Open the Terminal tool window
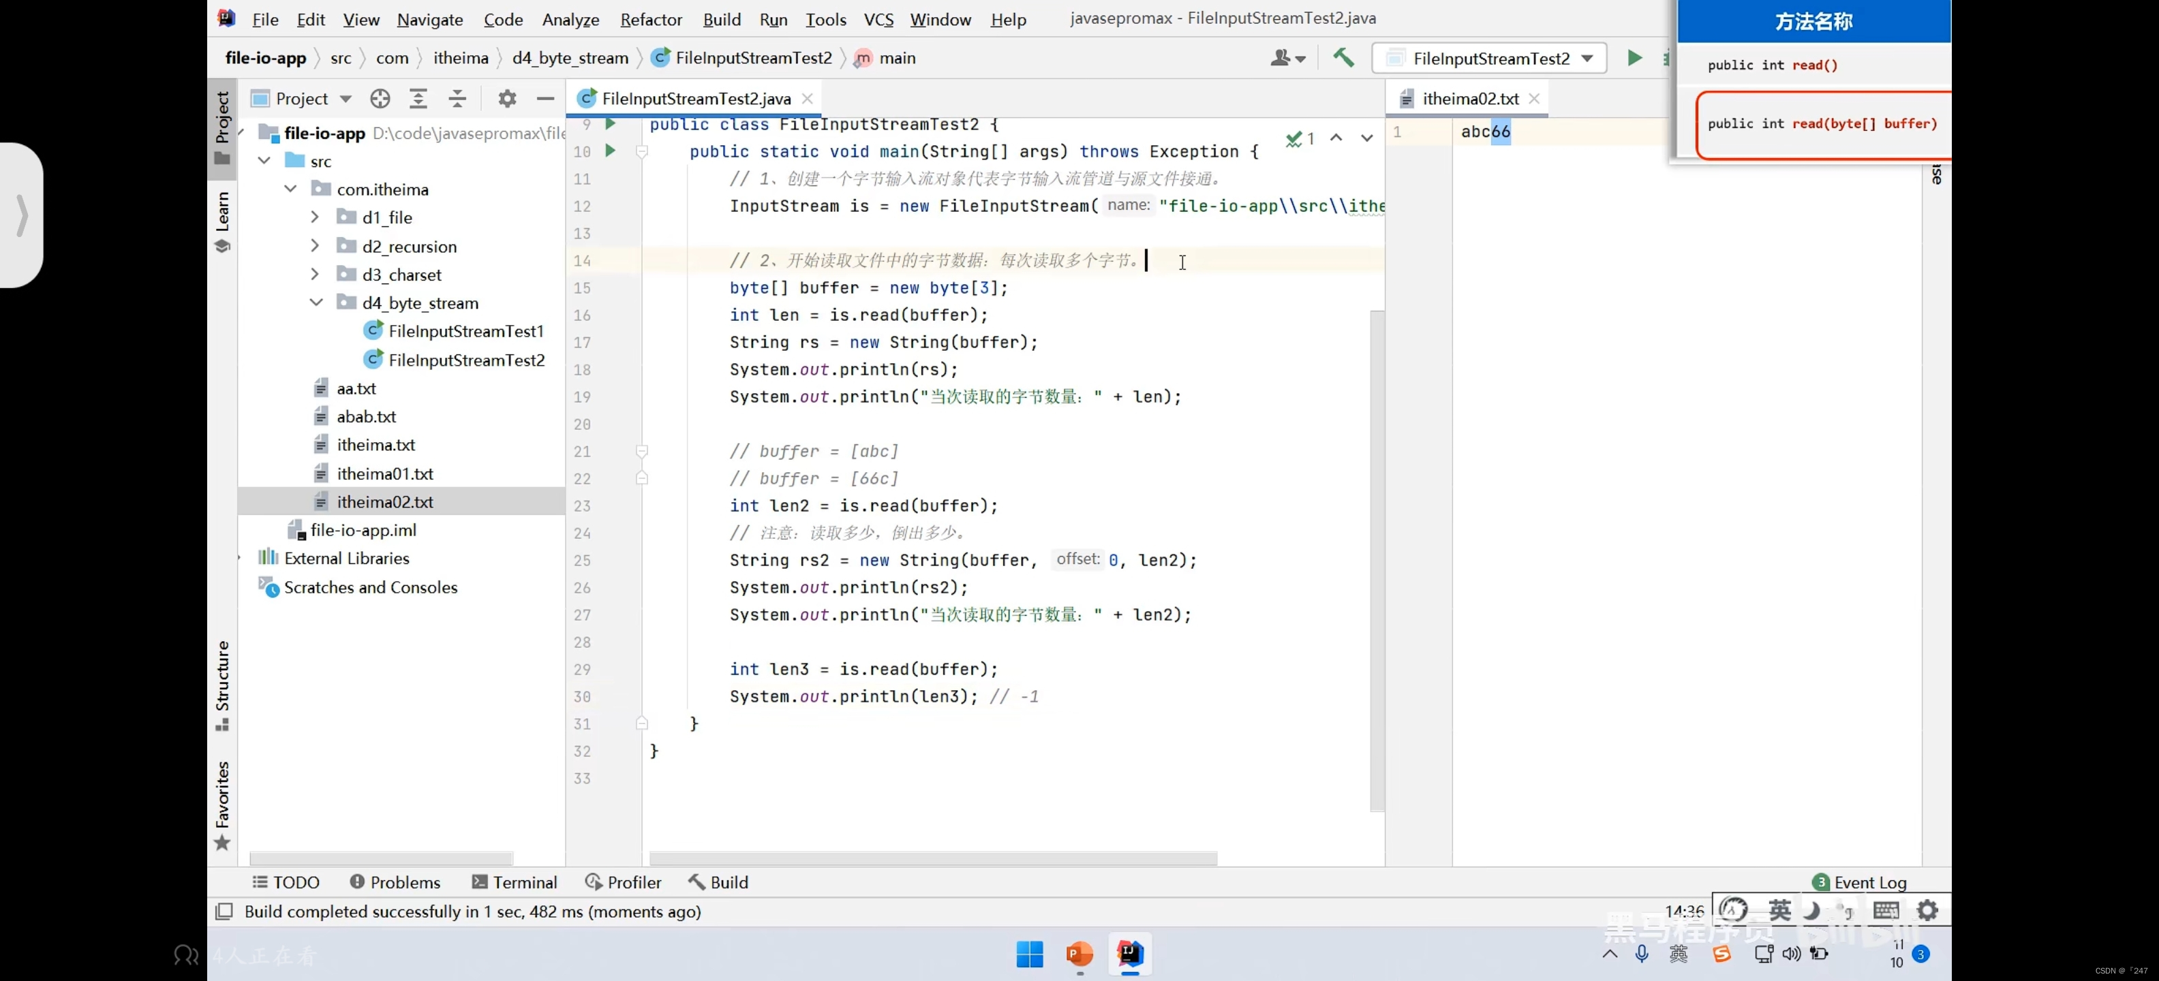This screenshot has height=981, width=2159. pos(515,882)
